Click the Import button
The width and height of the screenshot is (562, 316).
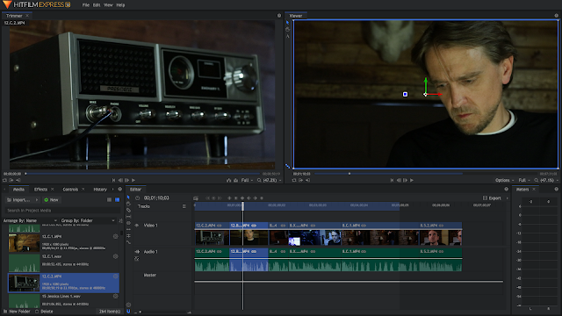coord(19,200)
